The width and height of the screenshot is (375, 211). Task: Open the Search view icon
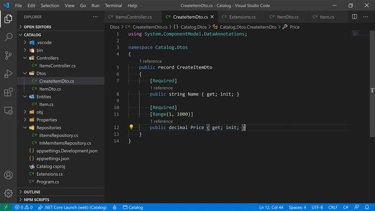pyautogui.click(x=8, y=37)
